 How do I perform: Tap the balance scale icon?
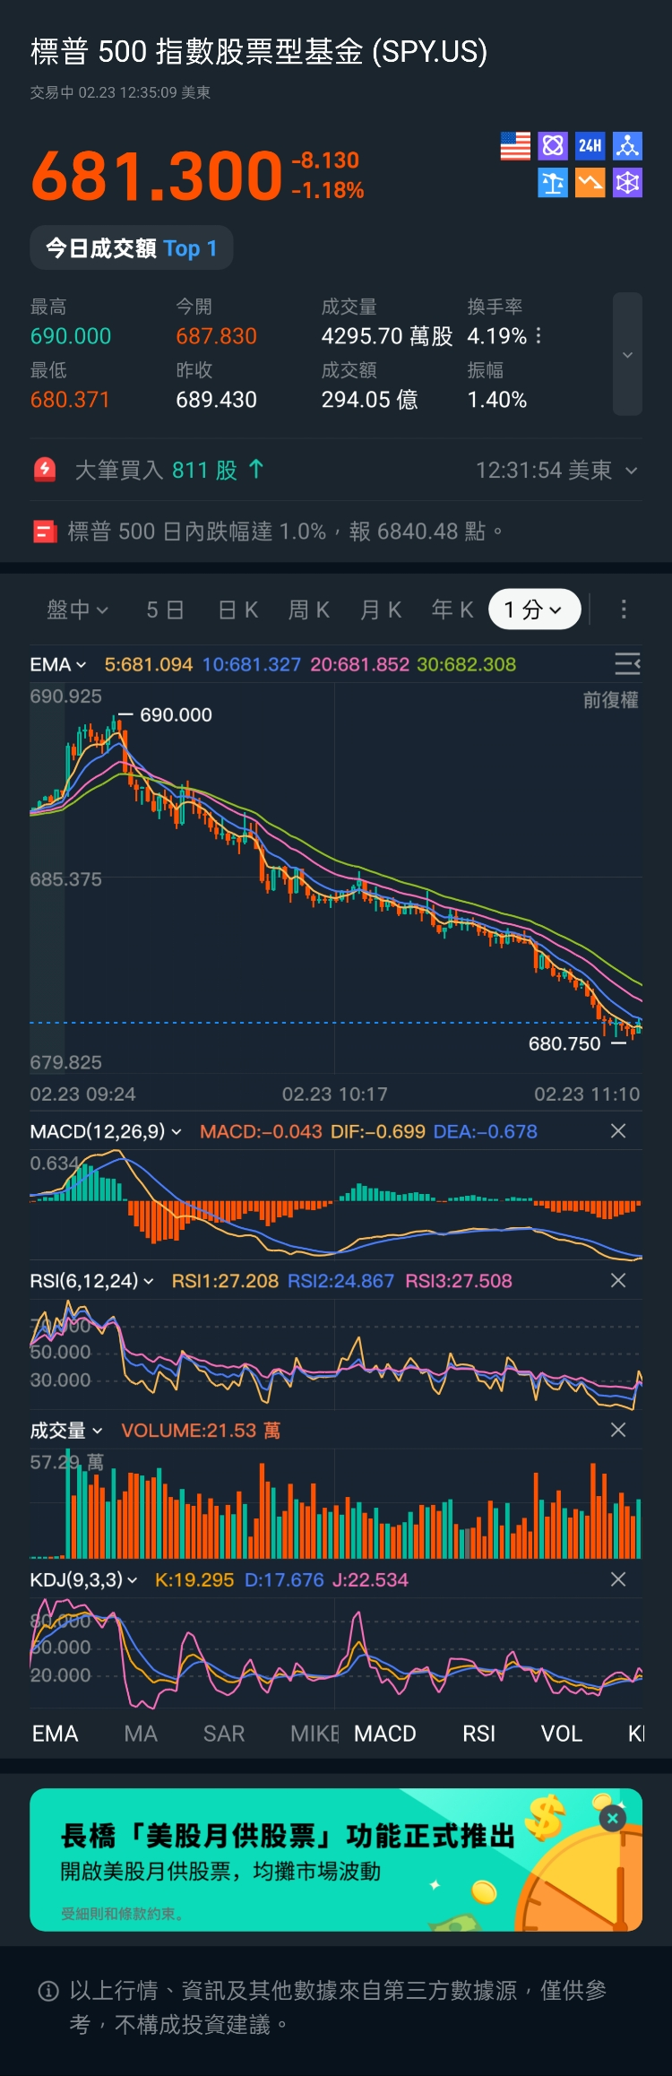(553, 183)
